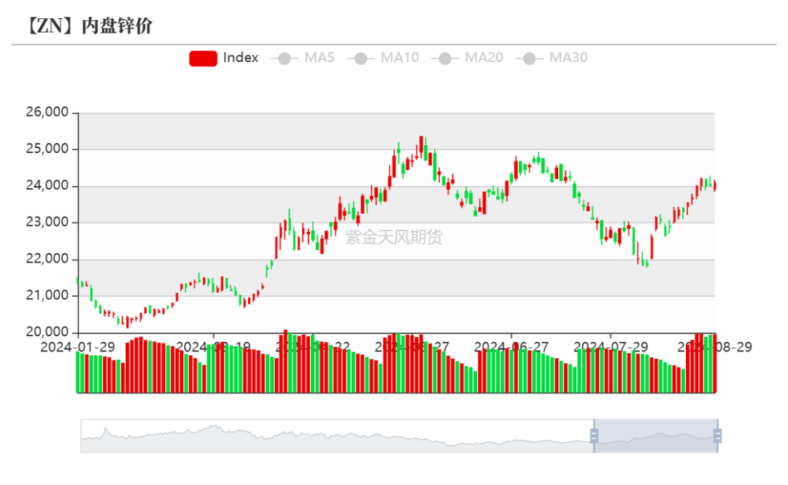The image size is (788, 485).
Task: Click the left handle of zoom slider
Action: pos(594,435)
